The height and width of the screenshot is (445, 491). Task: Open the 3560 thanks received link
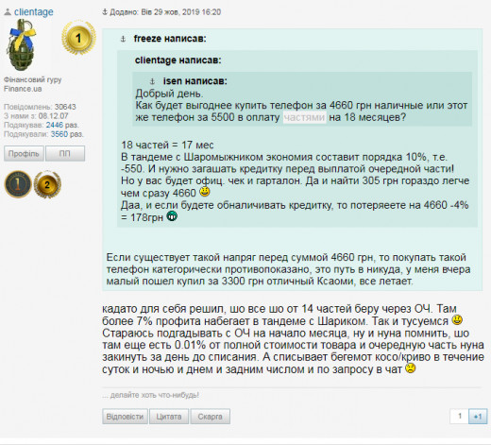59,134
